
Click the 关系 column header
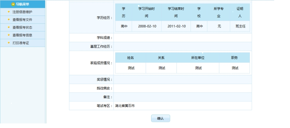click(x=161, y=58)
